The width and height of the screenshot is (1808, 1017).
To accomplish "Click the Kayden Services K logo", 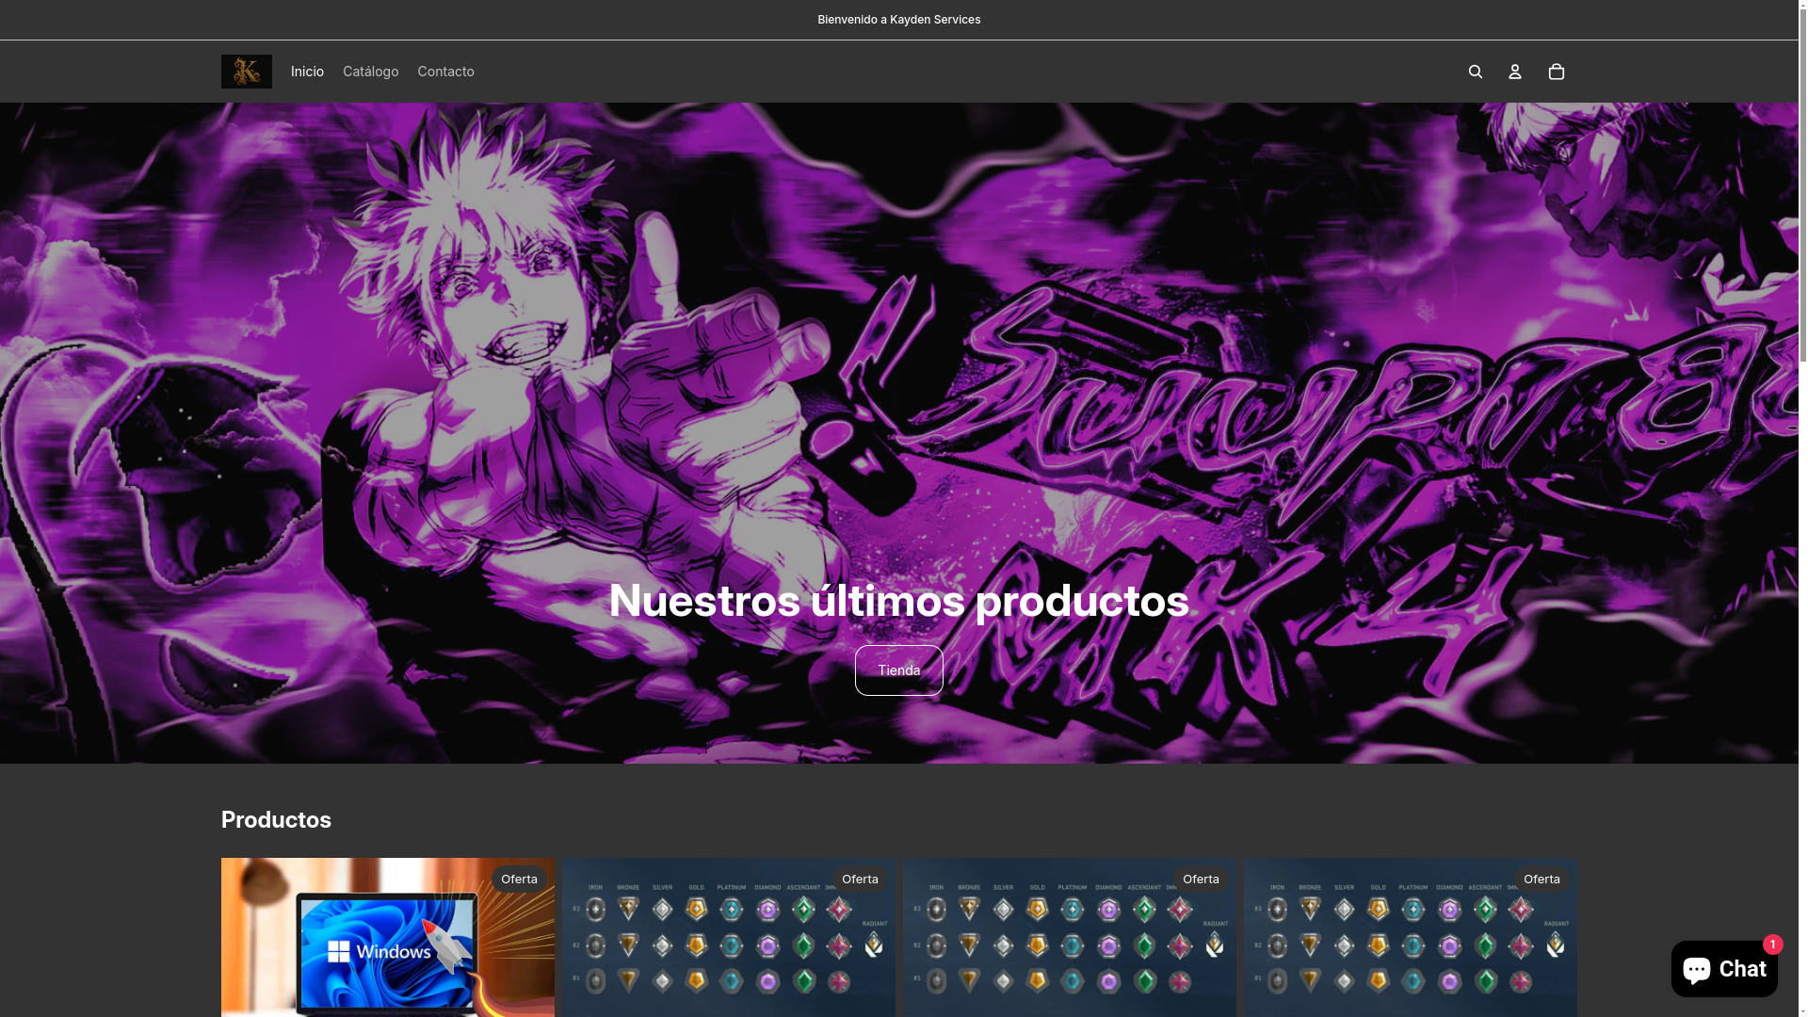I will (x=247, y=72).
